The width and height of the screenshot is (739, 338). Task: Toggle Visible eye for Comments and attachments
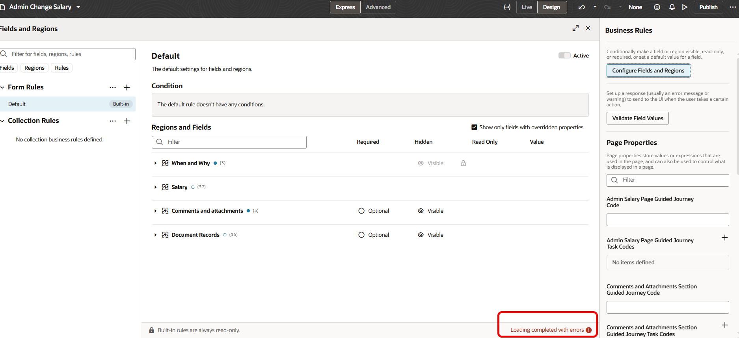421,211
